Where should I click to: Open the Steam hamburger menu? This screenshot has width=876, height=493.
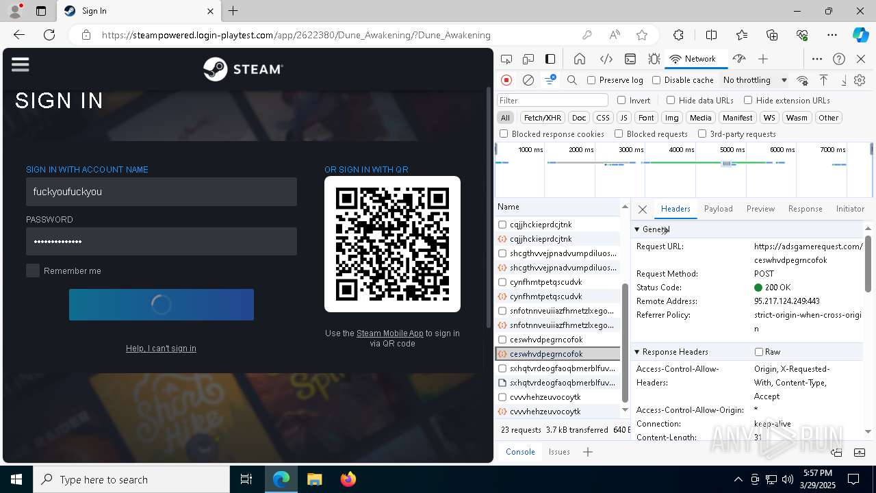pos(21,64)
